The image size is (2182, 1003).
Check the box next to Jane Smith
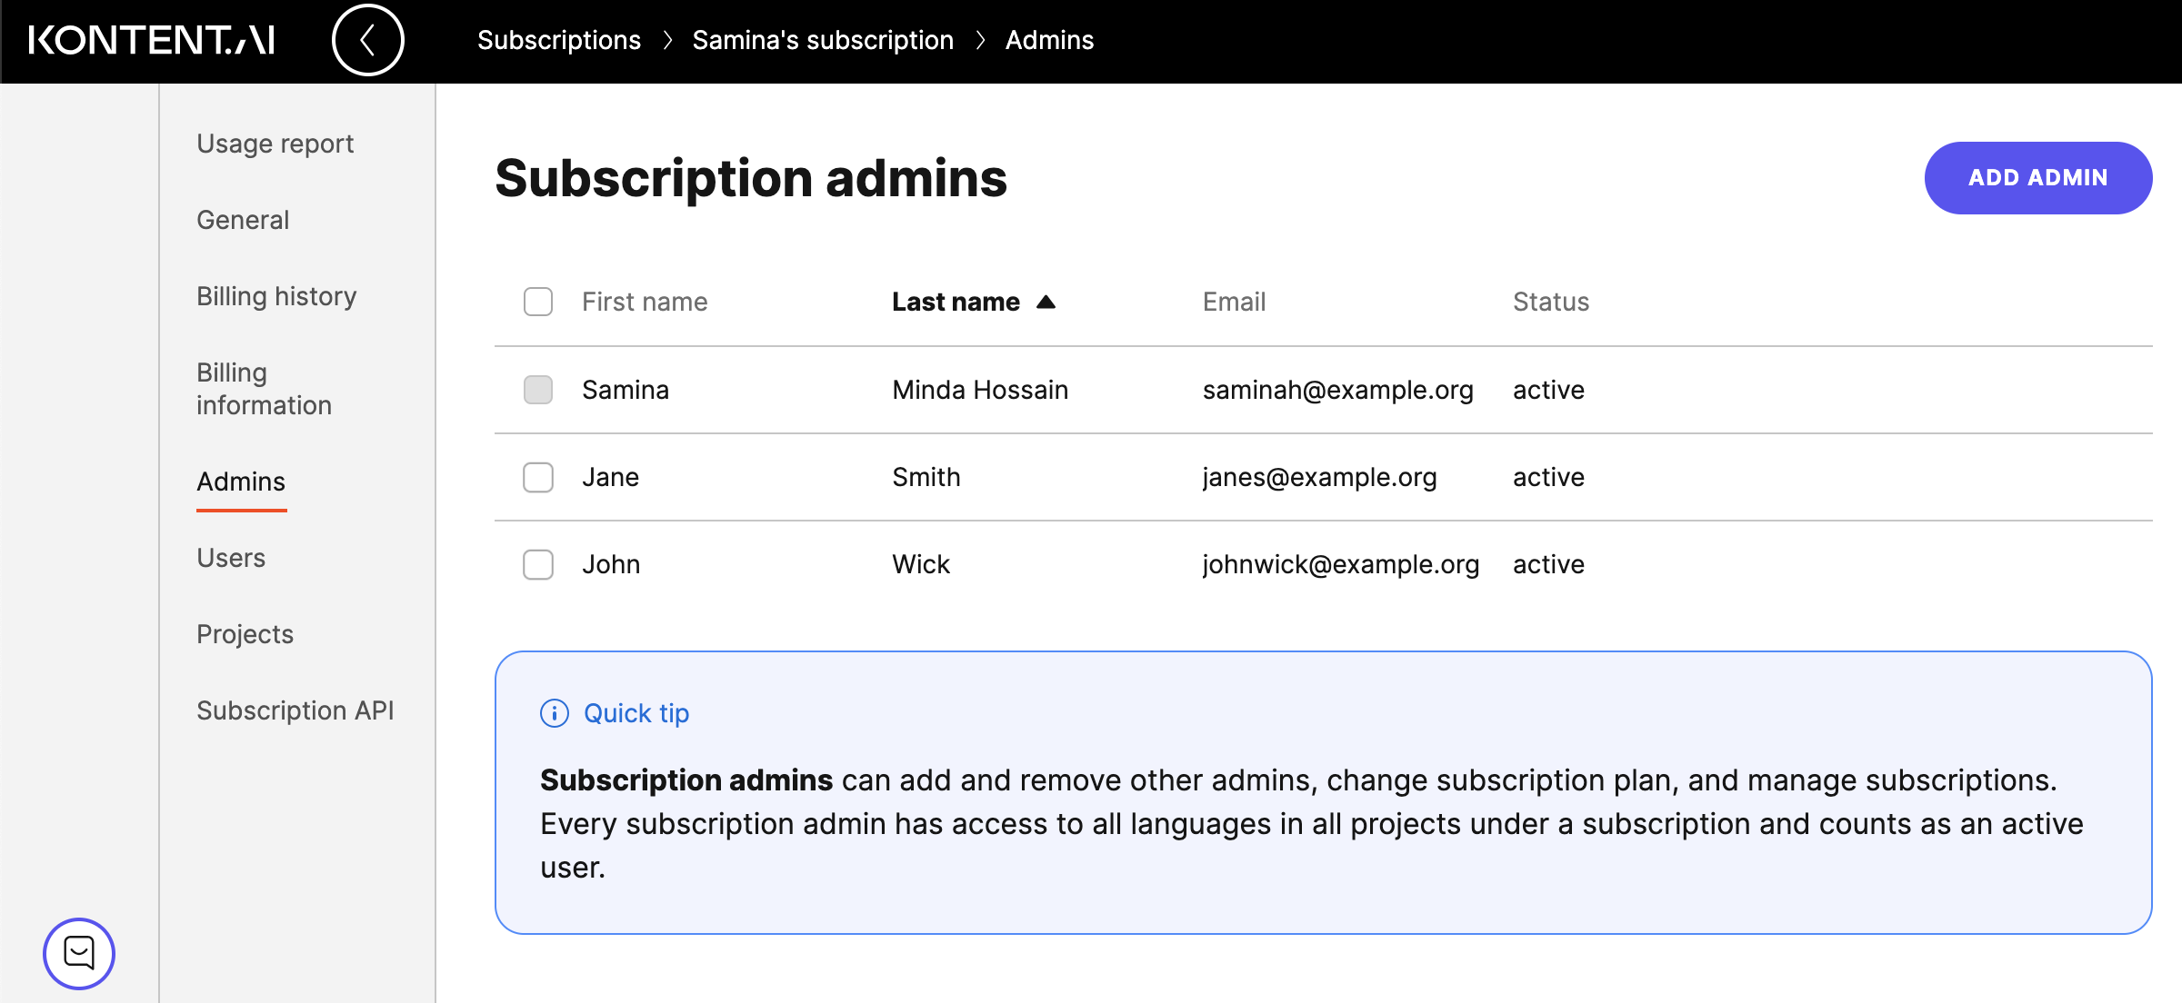point(538,477)
